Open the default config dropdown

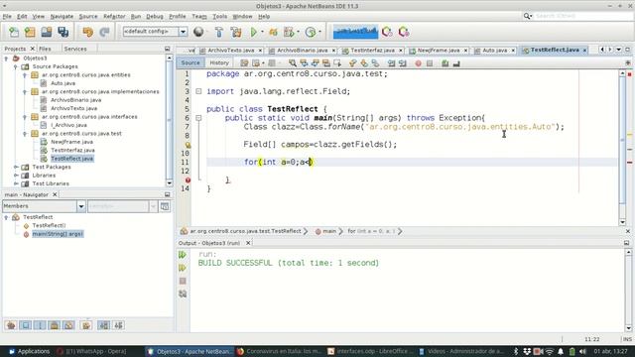(x=183, y=32)
